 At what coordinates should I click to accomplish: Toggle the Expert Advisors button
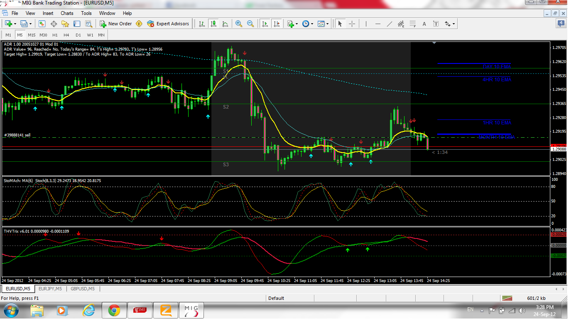(168, 24)
